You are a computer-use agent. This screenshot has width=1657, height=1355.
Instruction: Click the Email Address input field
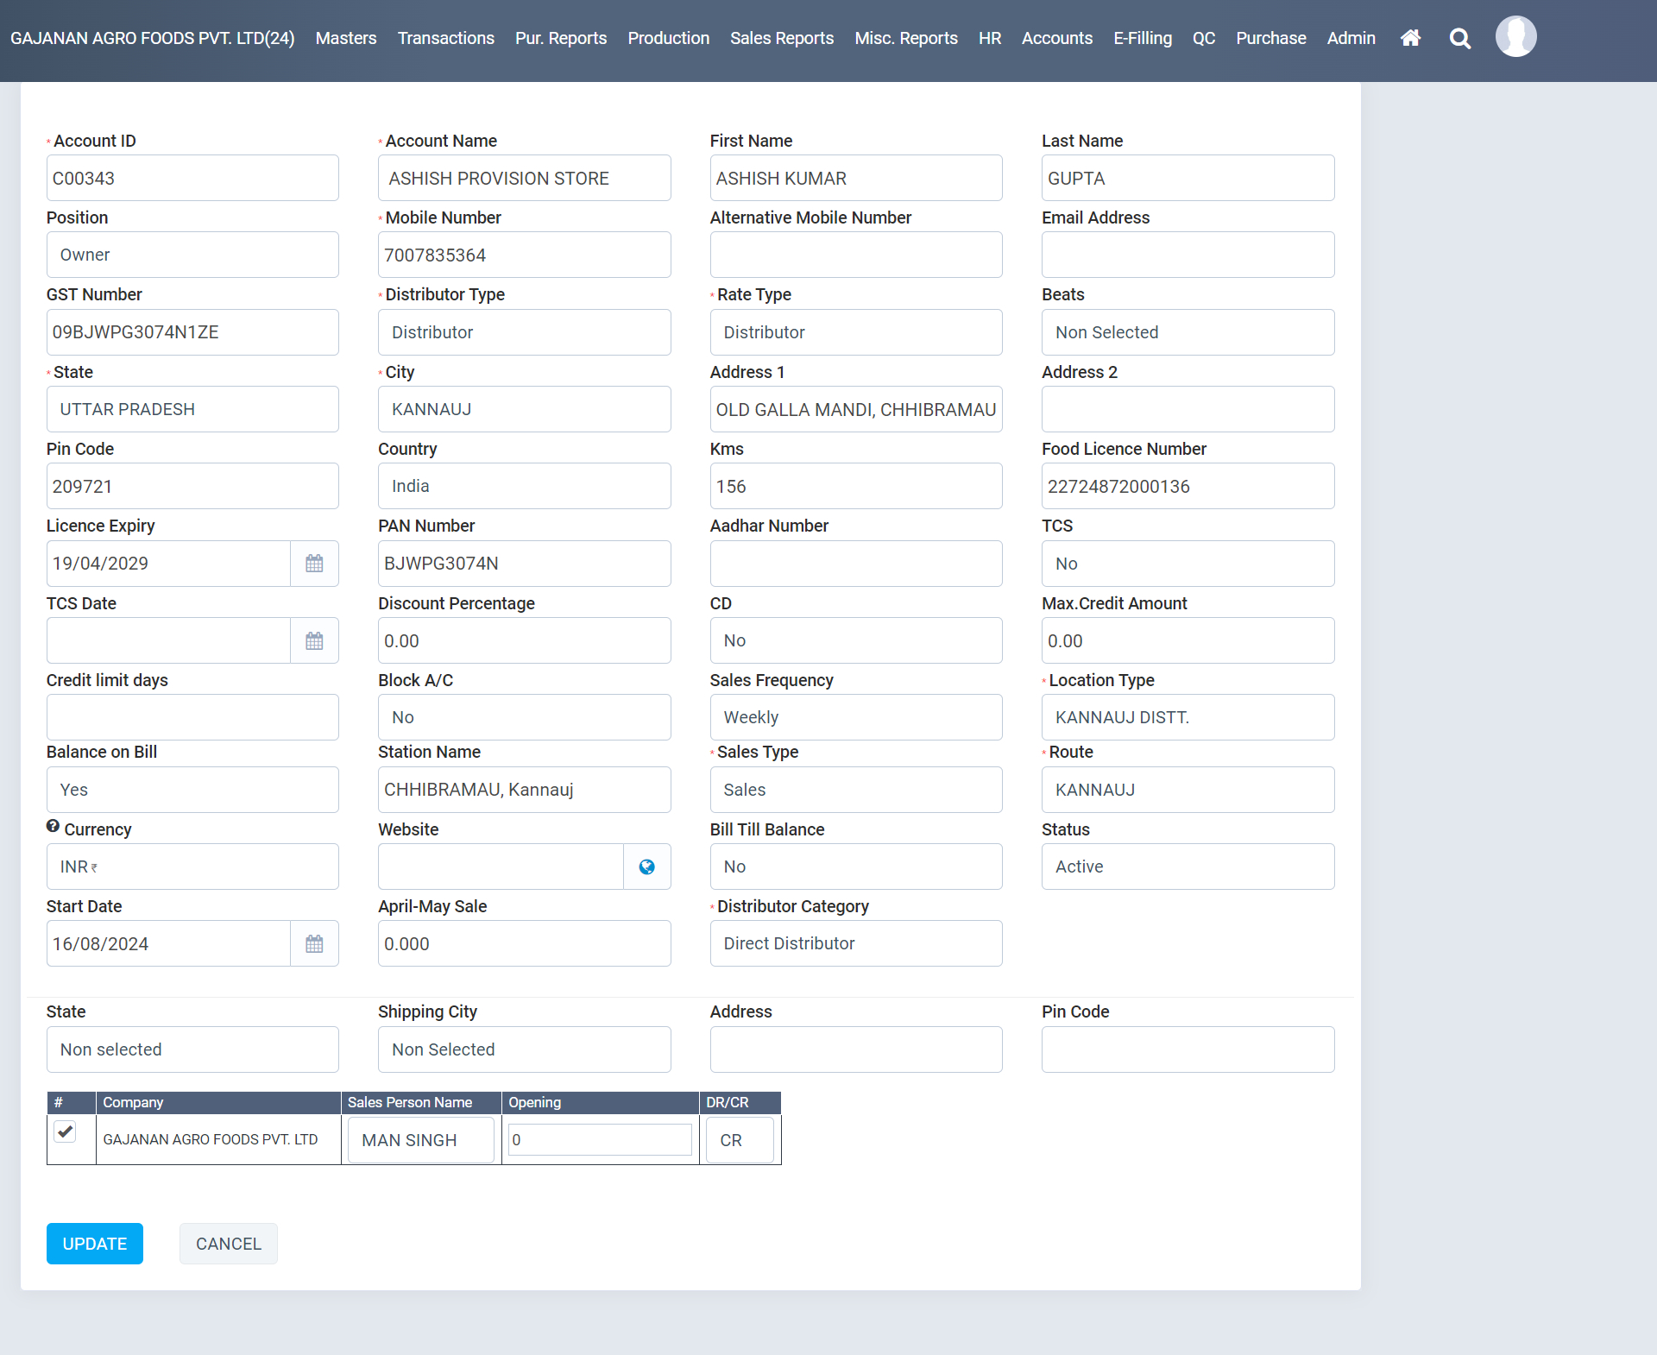pos(1187,255)
